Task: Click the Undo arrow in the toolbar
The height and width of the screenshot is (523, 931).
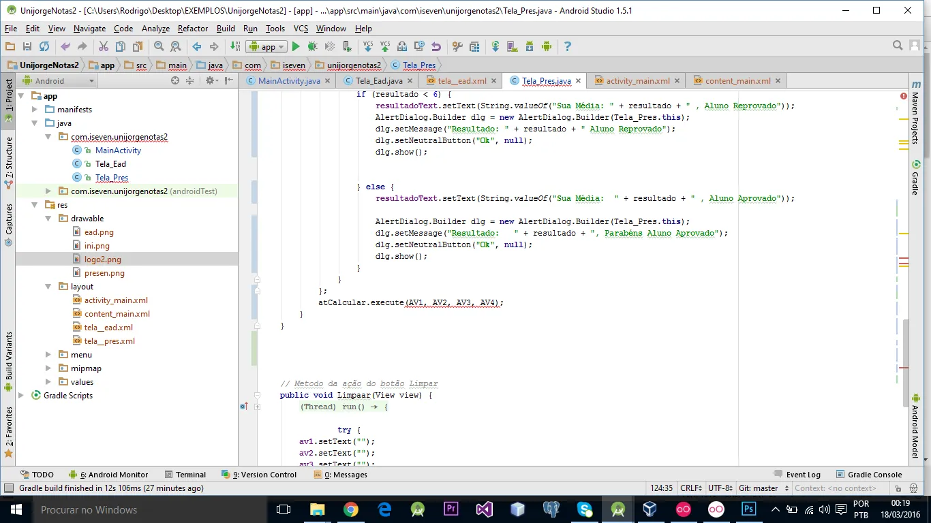Action: pos(65,46)
